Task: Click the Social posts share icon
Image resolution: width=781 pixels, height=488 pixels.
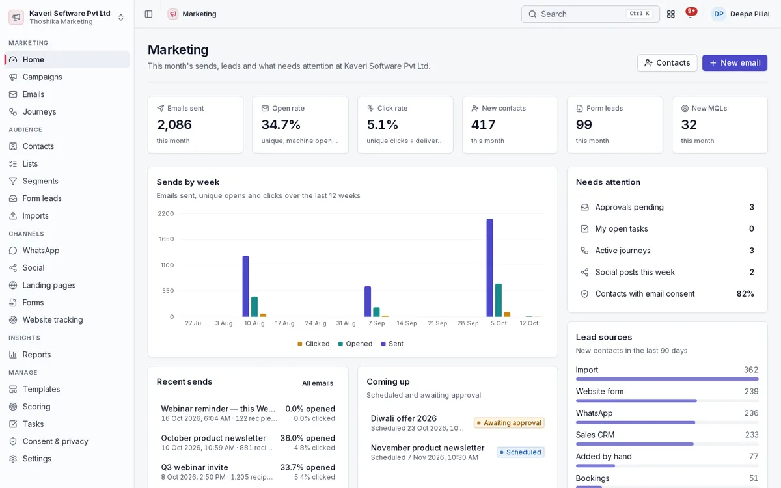Action: pos(584,272)
